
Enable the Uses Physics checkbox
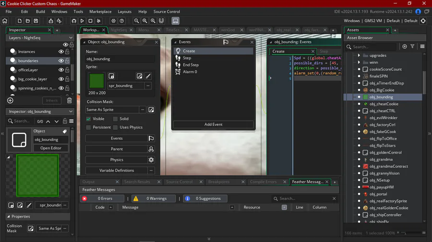click(x=115, y=127)
